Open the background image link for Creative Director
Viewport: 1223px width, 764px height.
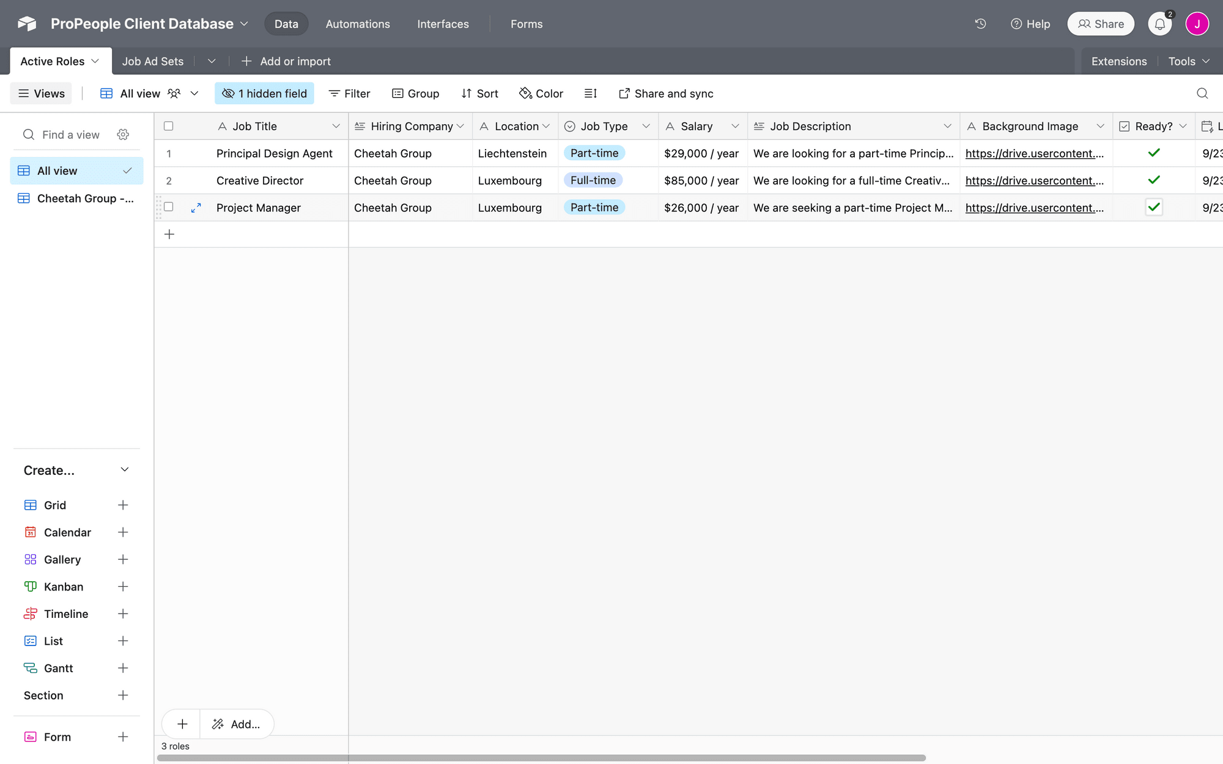[x=1035, y=180]
